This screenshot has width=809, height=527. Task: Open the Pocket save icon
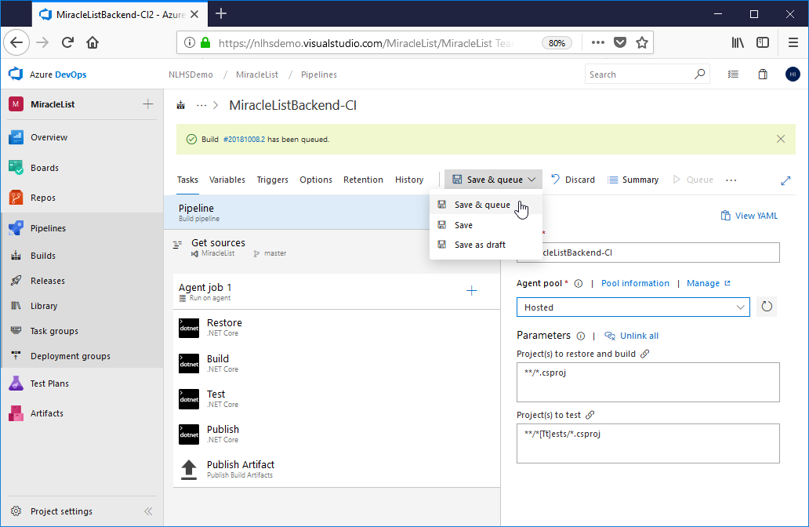click(620, 43)
